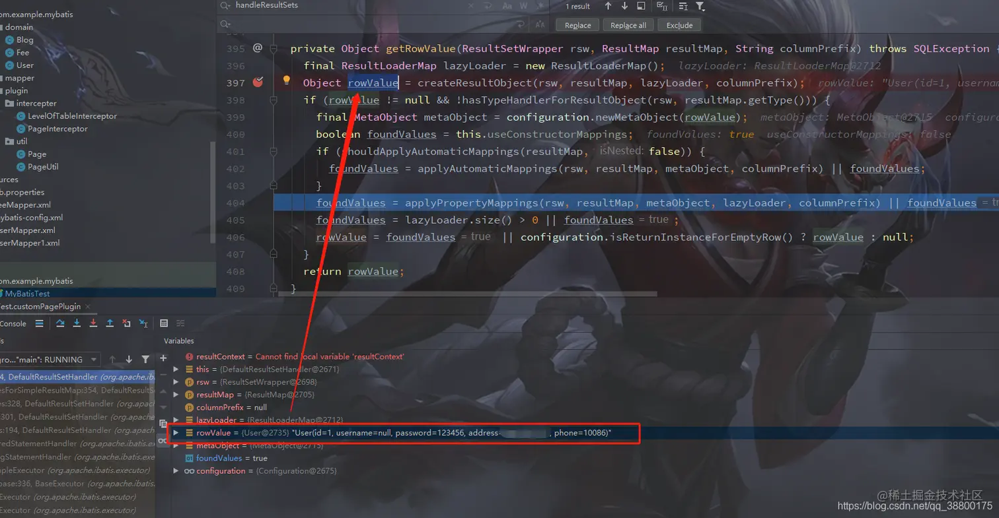Click the Exclude button
The height and width of the screenshot is (518, 999).
pos(679,25)
